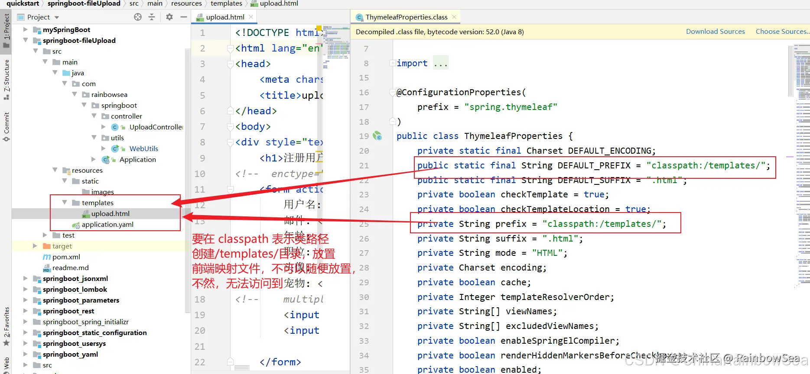Collapse the utils package
The image size is (810, 374).
coord(94,138)
